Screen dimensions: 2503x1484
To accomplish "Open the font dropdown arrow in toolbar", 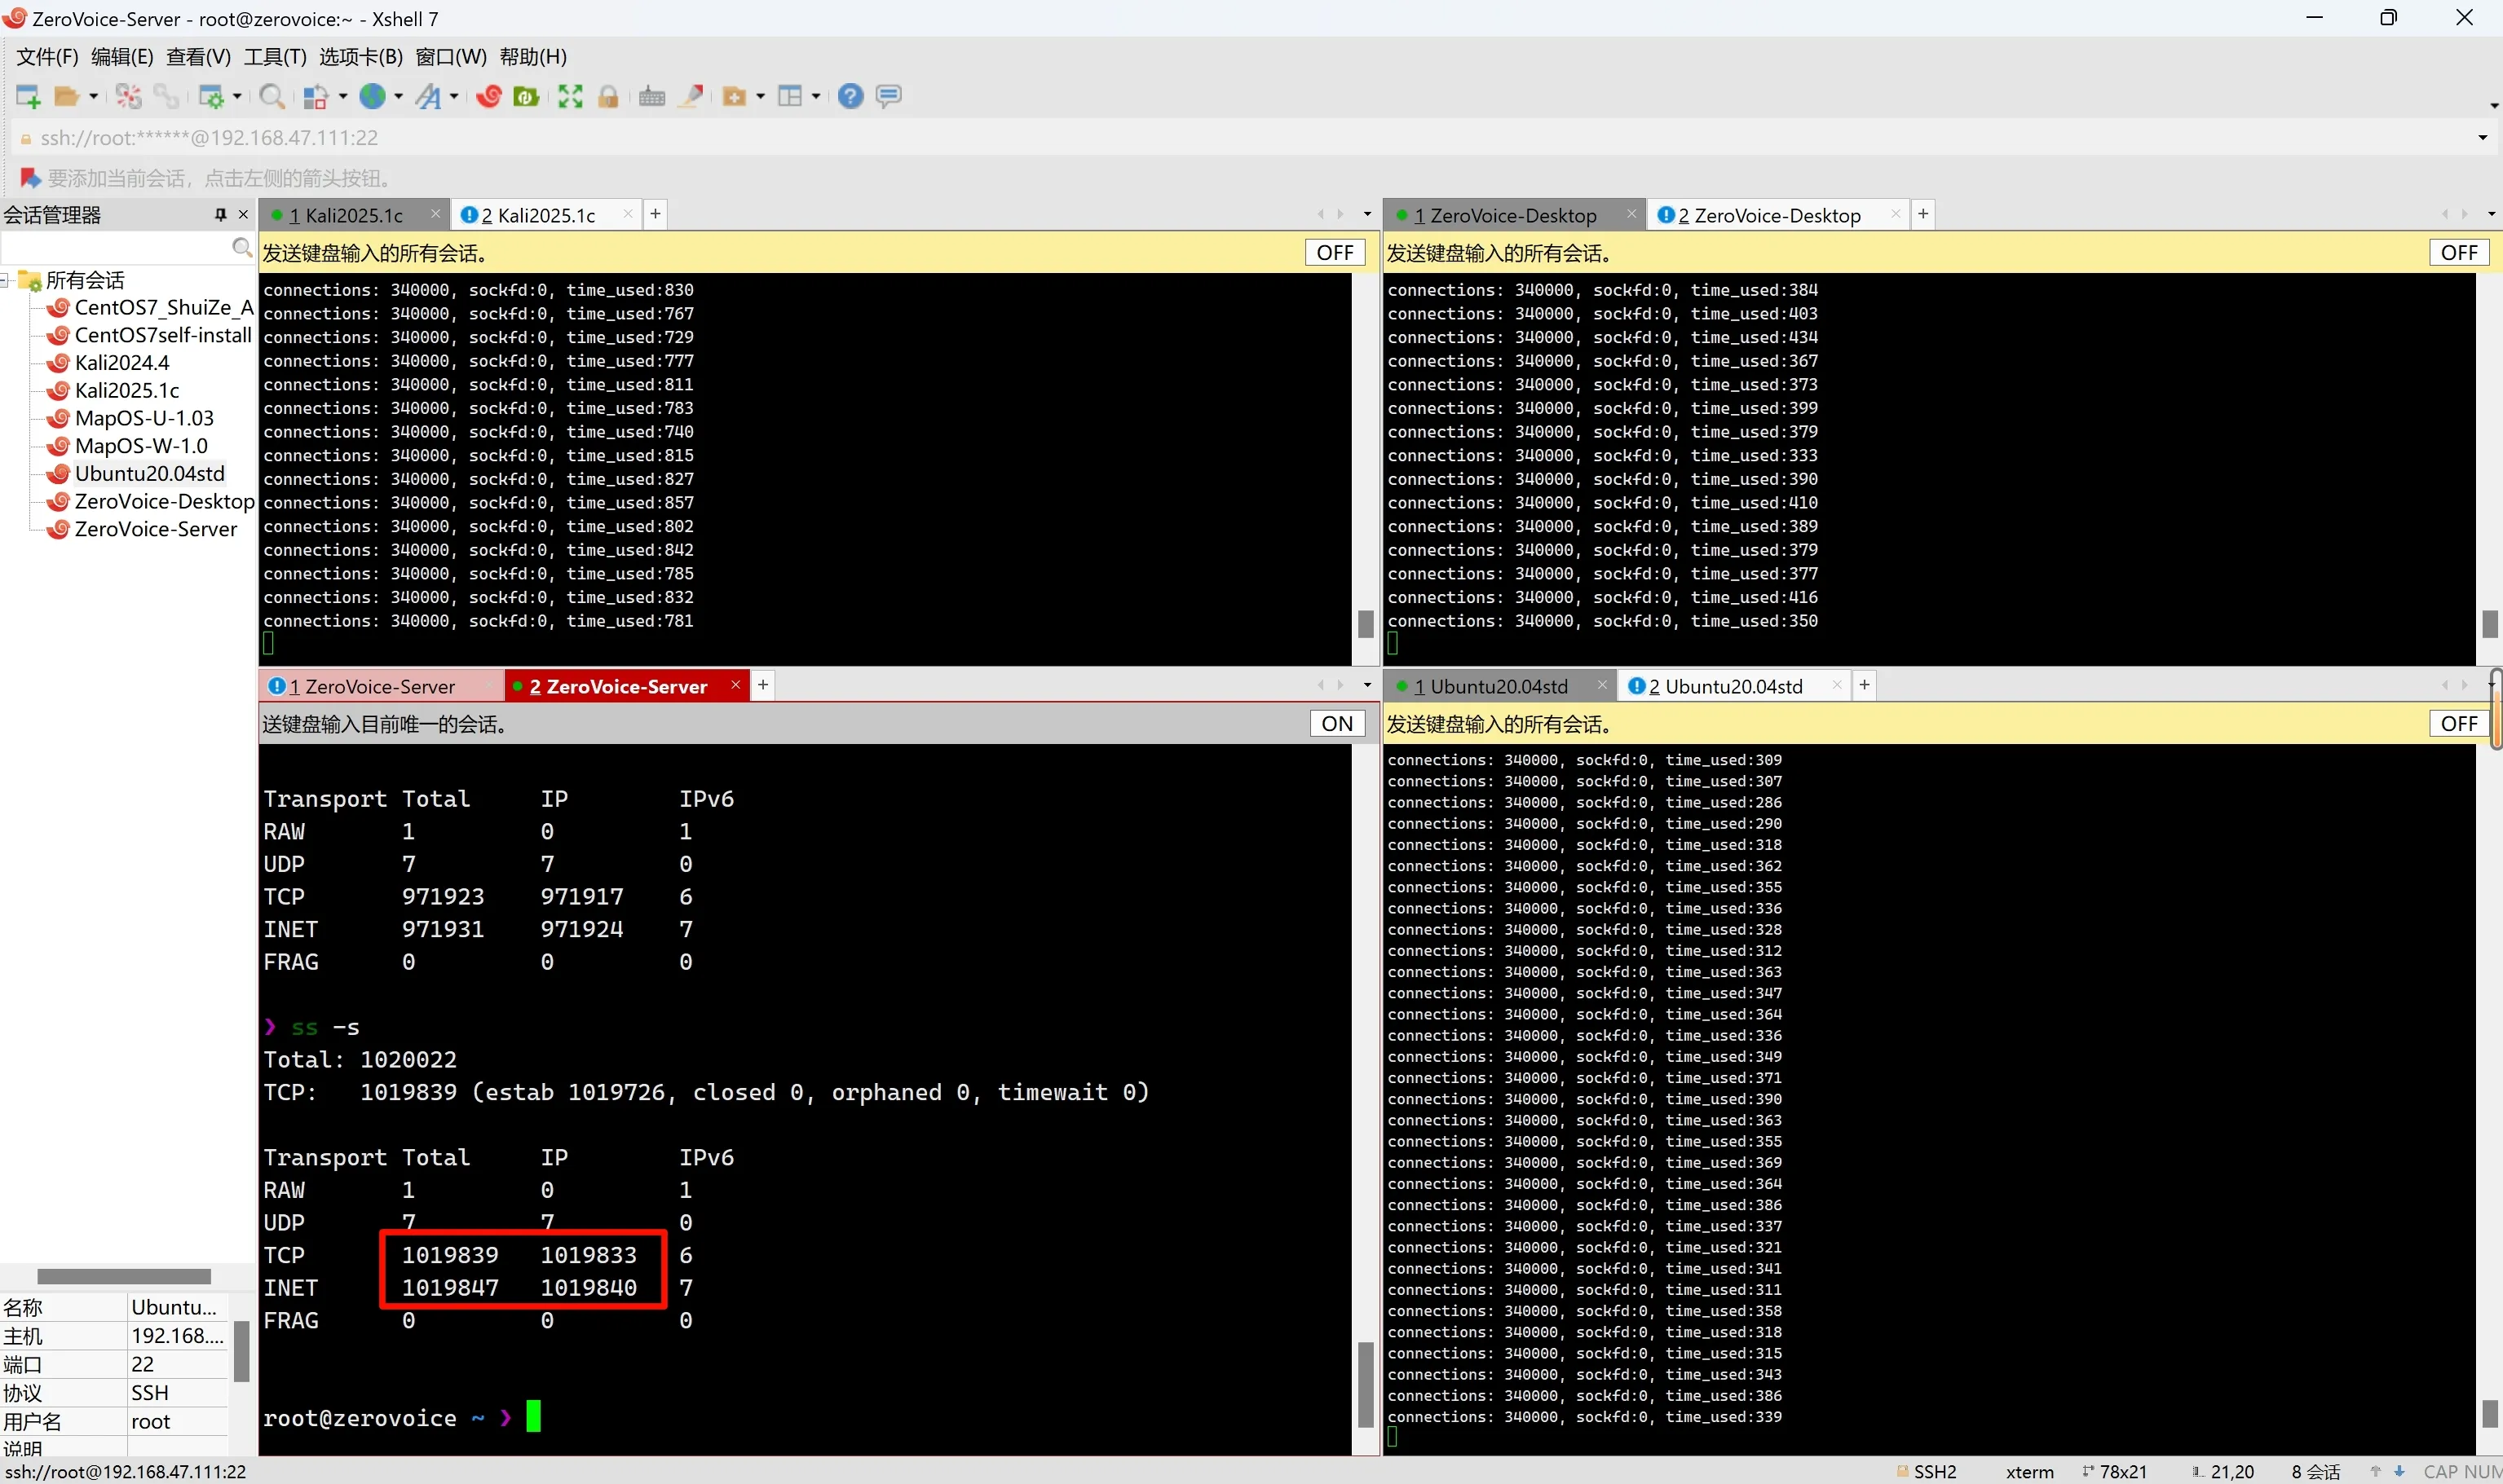I will 454,96.
